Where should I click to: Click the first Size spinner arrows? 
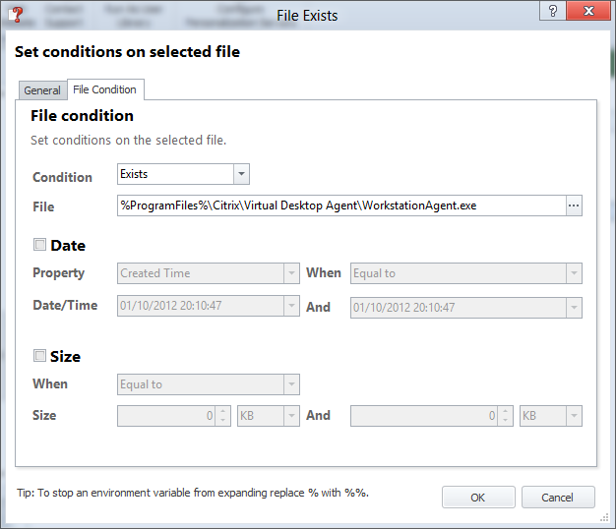point(223,416)
